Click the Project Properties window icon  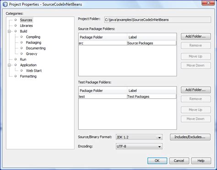tap(5, 4)
